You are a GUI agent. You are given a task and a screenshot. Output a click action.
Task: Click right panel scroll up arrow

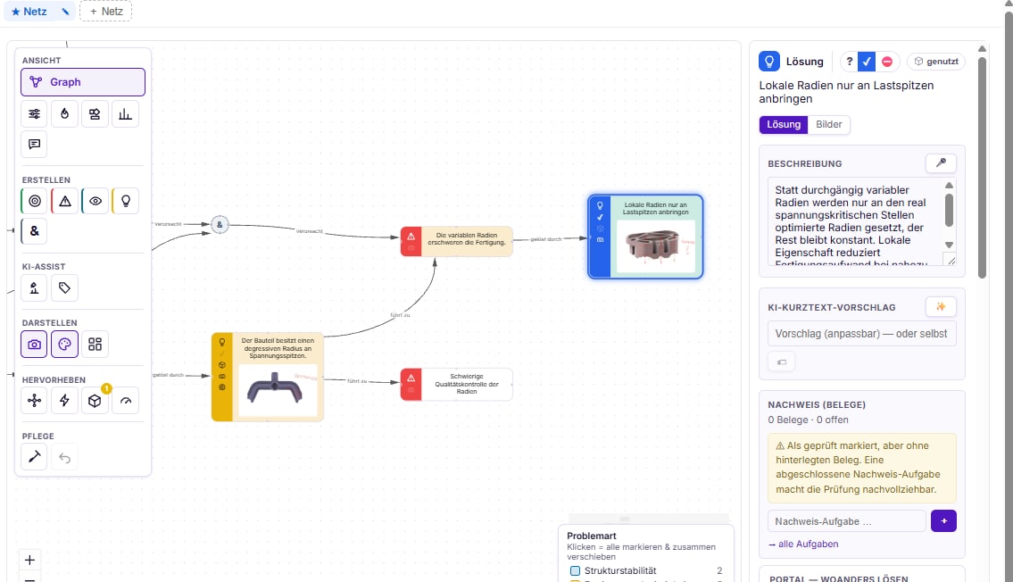[x=982, y=48]
